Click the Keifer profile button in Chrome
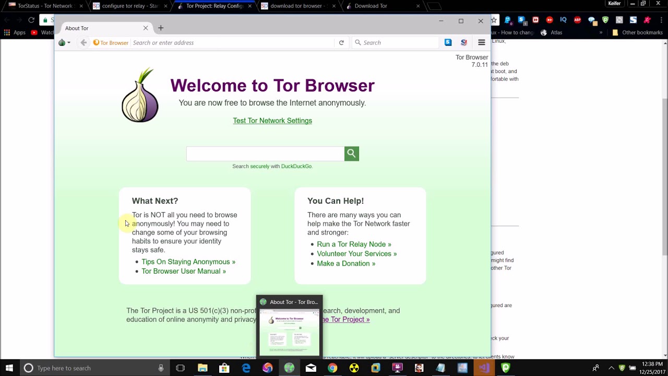Viewport: 668px width, 376px height. click(615, 4)
